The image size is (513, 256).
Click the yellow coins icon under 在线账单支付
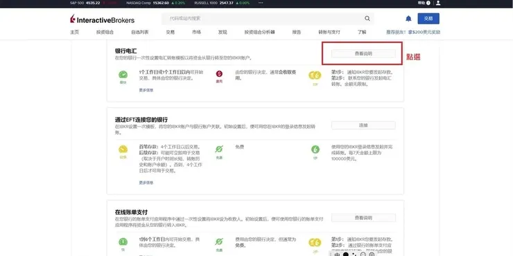315,243
